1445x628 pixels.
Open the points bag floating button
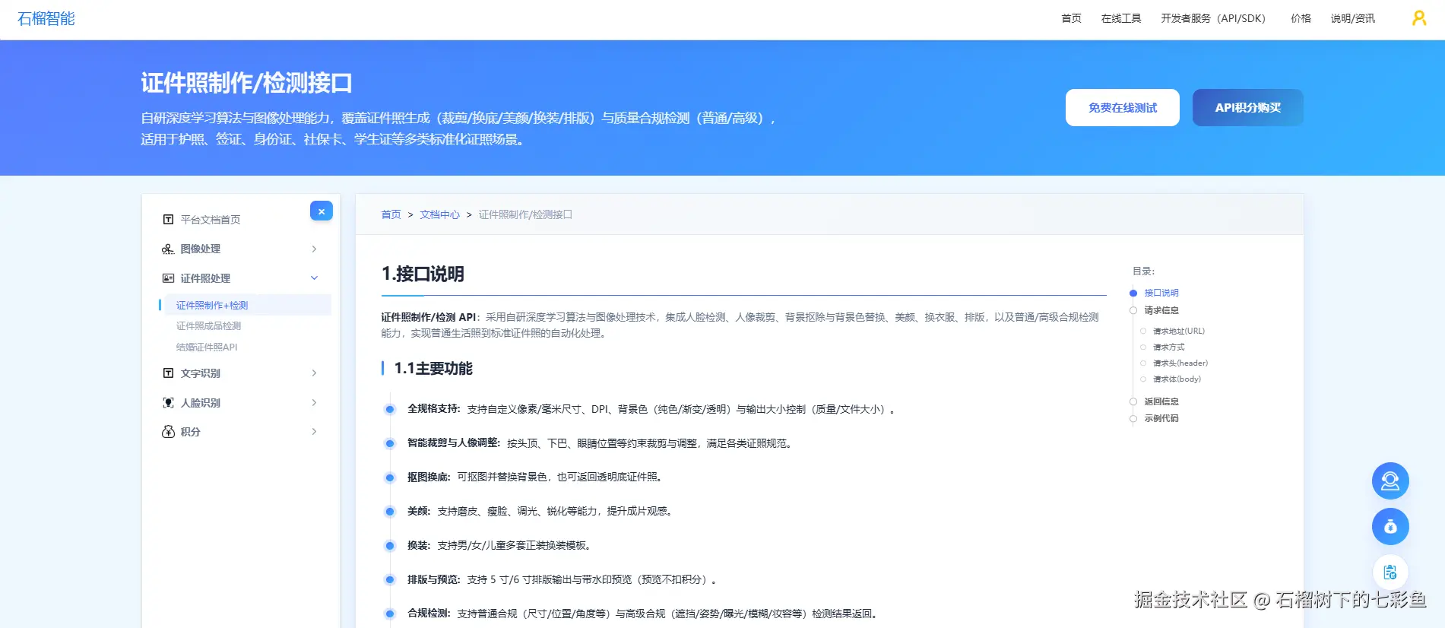point(1390,527)
